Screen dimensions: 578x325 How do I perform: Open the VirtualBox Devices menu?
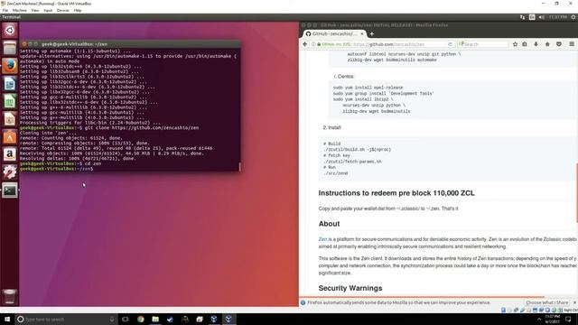click(x=63, y=10)
